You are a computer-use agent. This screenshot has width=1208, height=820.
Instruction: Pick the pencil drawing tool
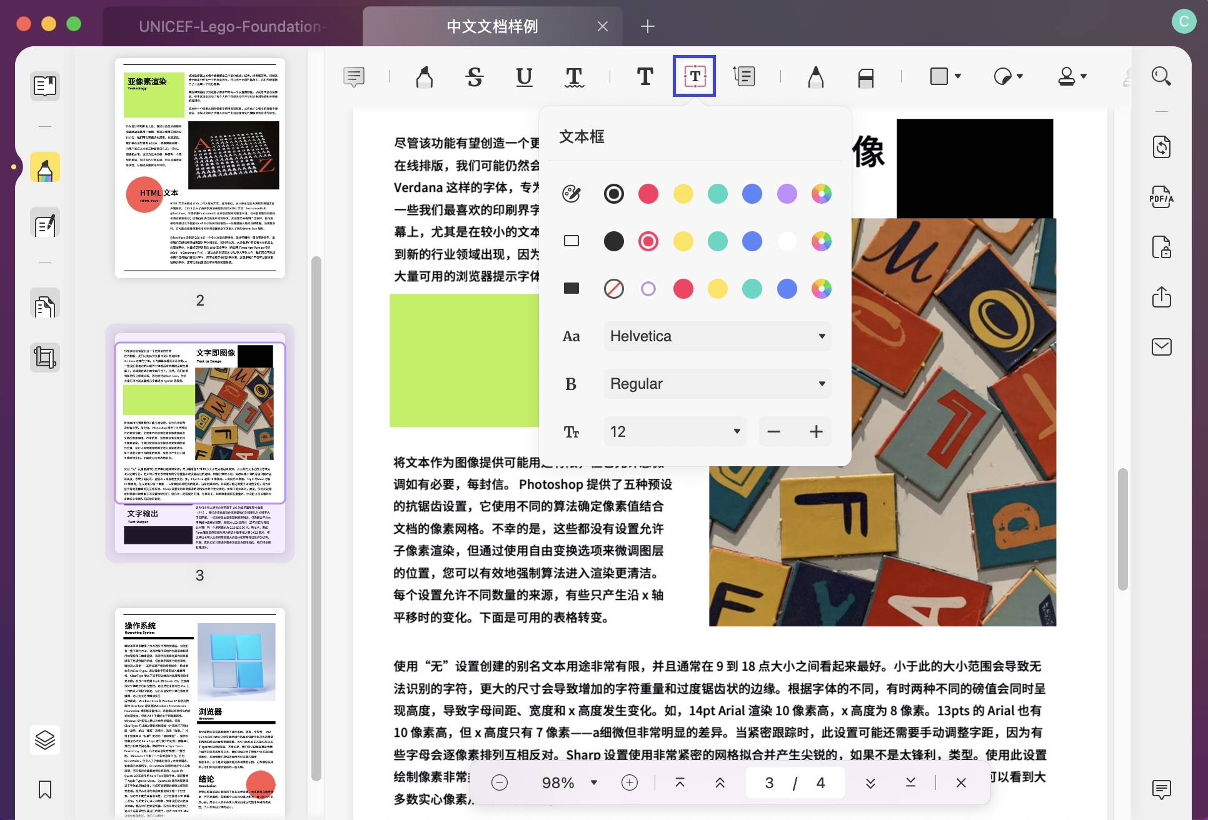click(815, 76)
